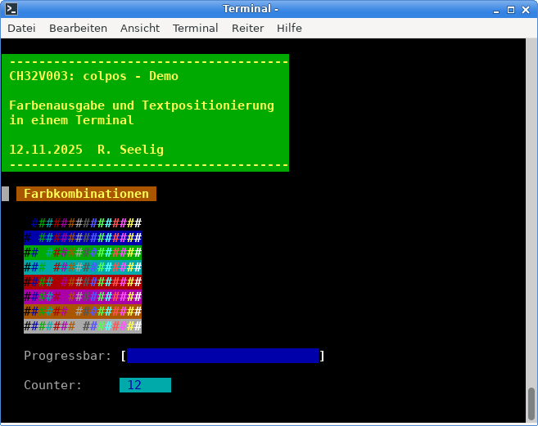The image size is (538, 426).
Task: Click the magenta background color row
Action: 83,297
